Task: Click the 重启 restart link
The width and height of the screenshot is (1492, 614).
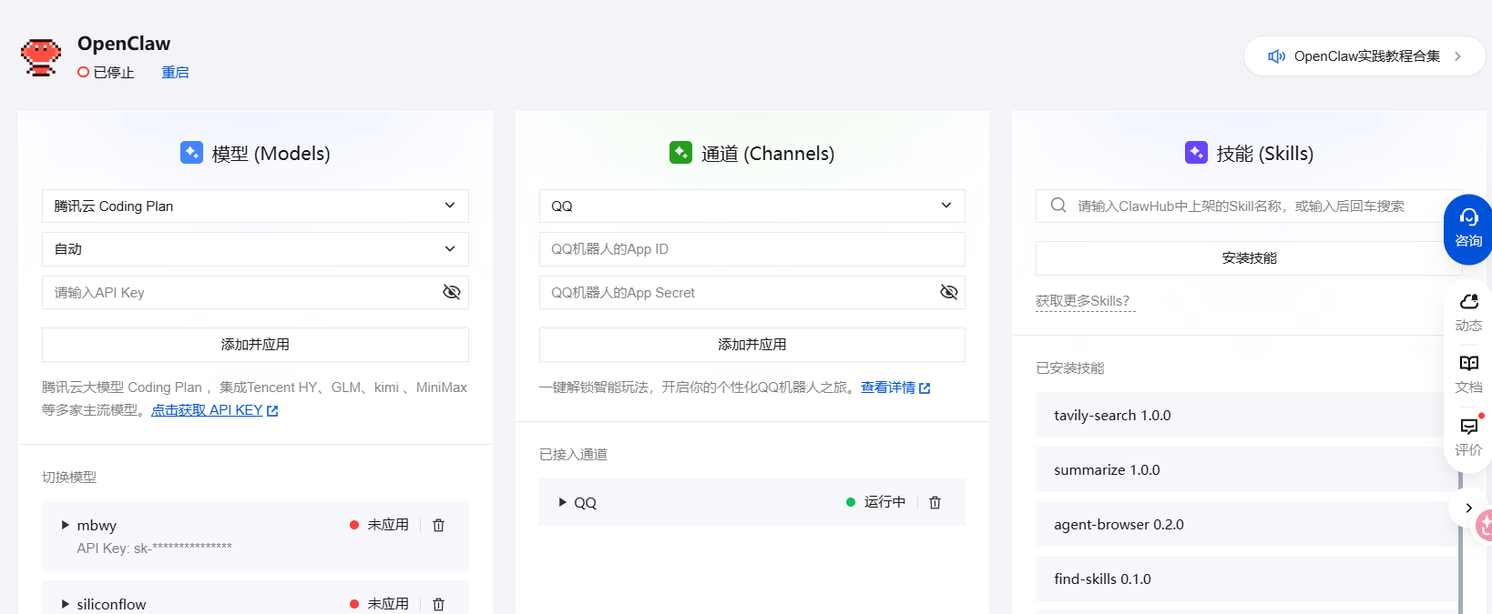Action: pyautogui.click(x=175, y=72)
